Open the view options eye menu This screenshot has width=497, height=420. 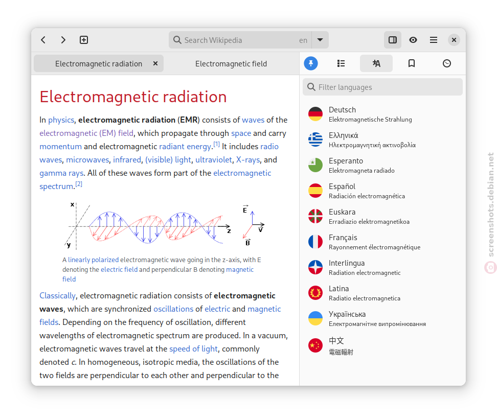[x=413, y=40]
